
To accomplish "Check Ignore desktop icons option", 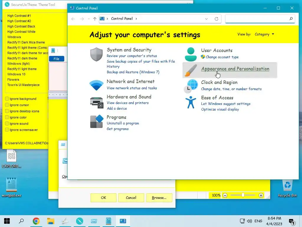I will coord(7,111).
